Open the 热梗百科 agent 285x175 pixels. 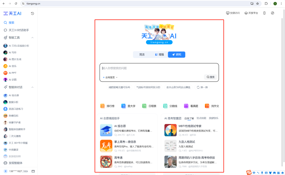[x=11, y=116]
